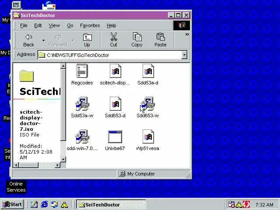Viewport: 280px width, 210px height.
Task: Open the Address bar dropdown list
Action: (184, 55)
